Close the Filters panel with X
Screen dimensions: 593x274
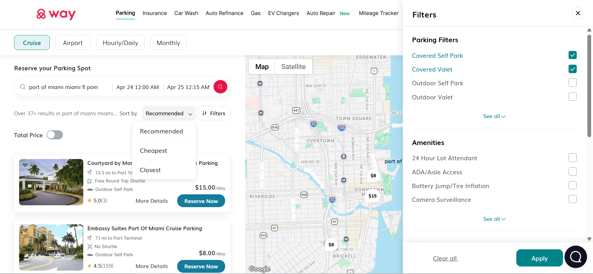pos(578,13)
